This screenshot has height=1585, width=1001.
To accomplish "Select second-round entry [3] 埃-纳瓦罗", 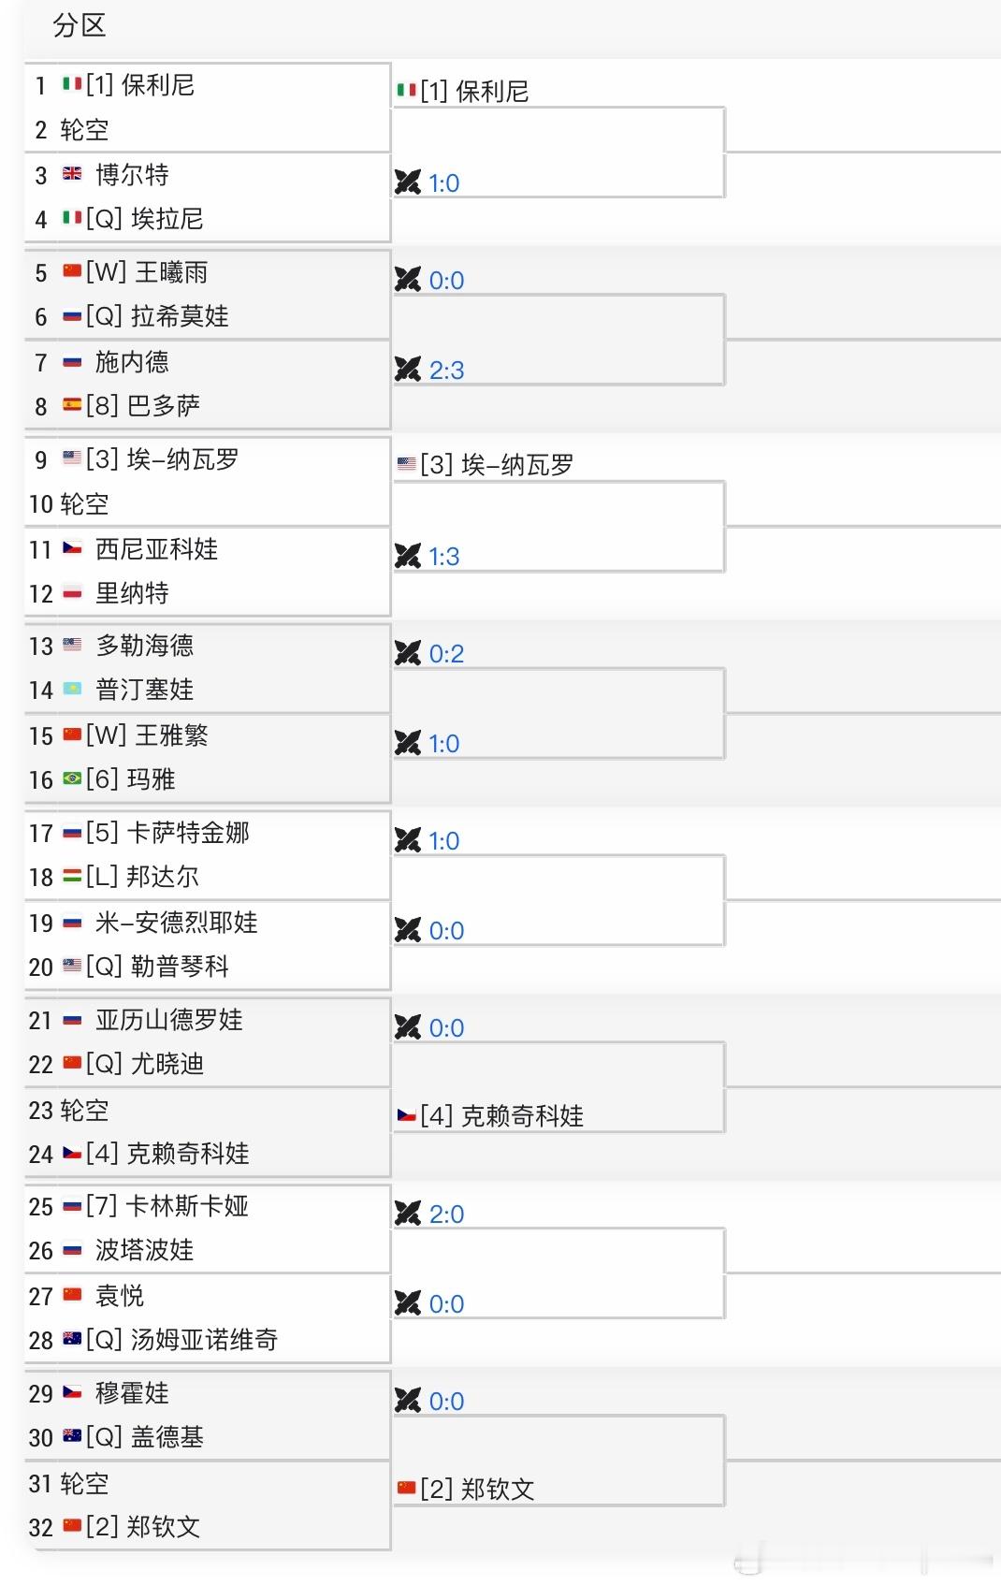I will (x=497, y=464).
